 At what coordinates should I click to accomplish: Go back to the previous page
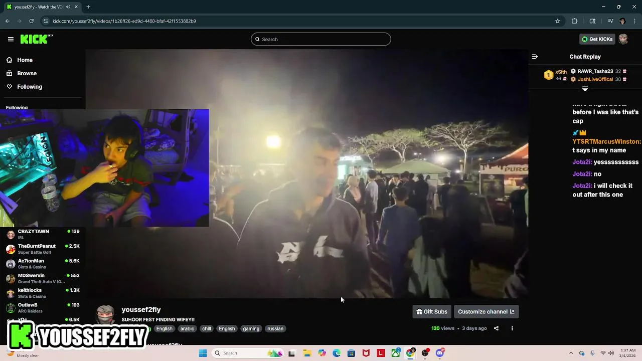[x=7, y=21]
